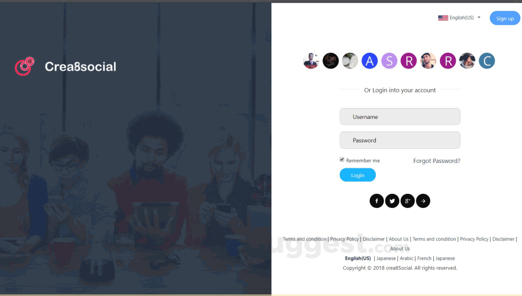Click the Login button
The width and height of the screenshot is (522, 296).
click(x=358, y=175)
